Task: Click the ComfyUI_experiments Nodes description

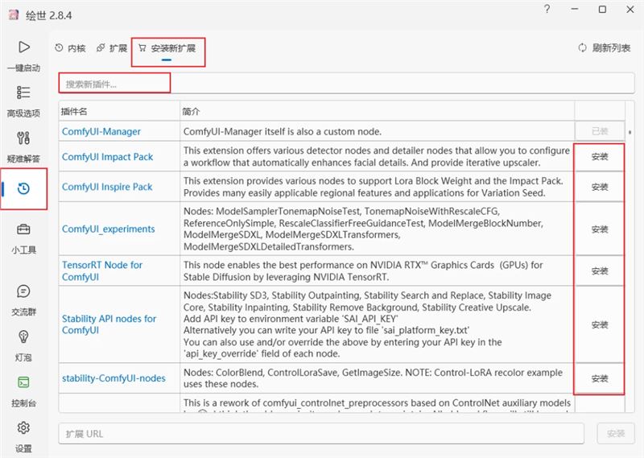Action: 363,229
